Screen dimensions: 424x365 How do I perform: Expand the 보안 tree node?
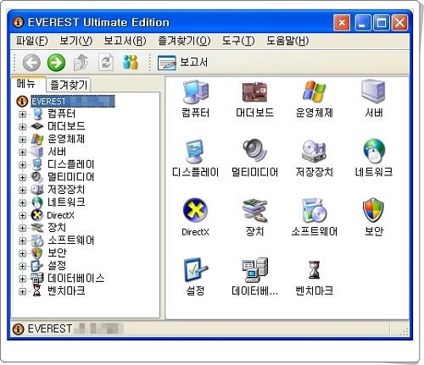coord(22,253)
